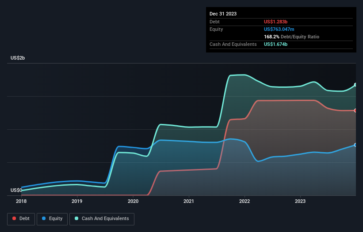Click the US$1.283b debt value
The width and height of the screenshot is (363, 232).
point(275,22)
